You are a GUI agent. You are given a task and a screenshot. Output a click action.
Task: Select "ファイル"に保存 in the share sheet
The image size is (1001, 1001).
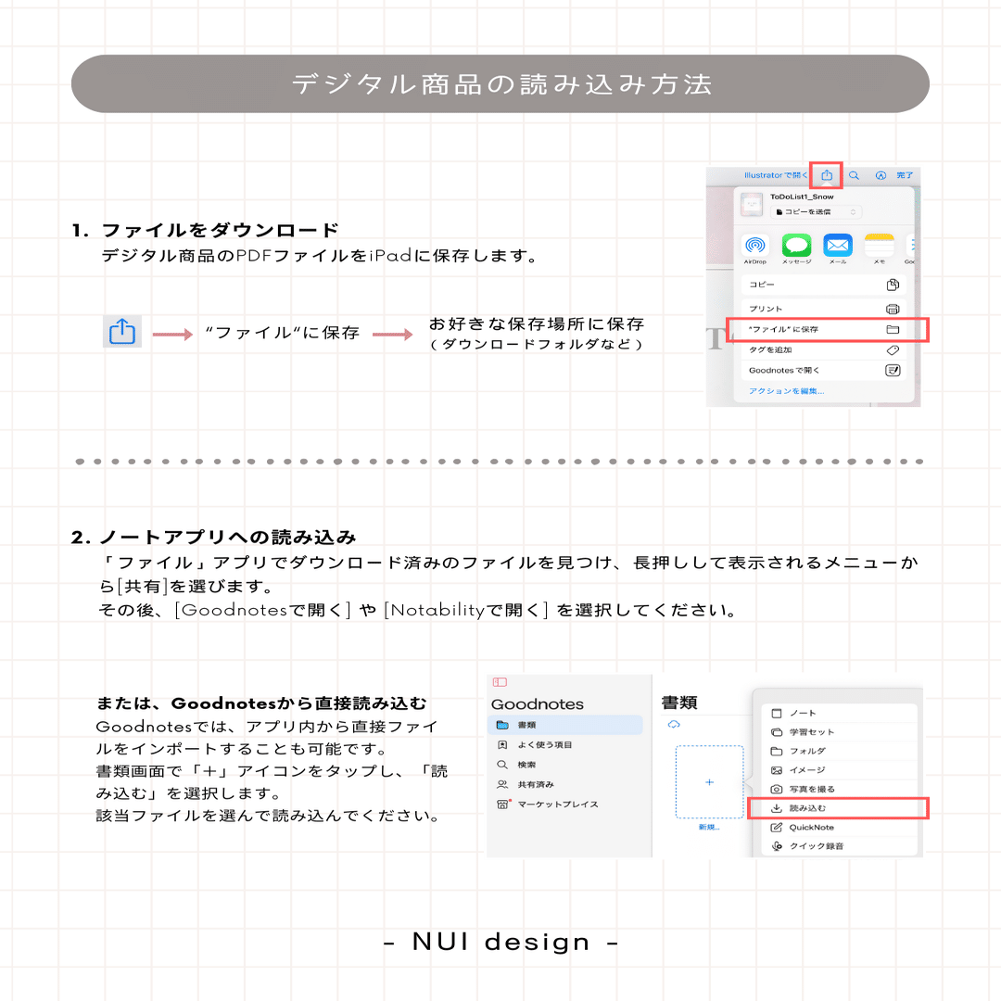tap(824, 329)
